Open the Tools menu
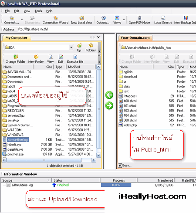This screenshot has height=213, width=196. [x=38, y=11]
